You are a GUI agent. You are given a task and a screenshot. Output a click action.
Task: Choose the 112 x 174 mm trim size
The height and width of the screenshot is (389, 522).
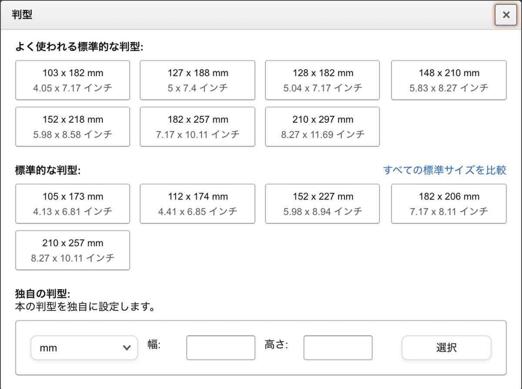click(x=197, y=203)
